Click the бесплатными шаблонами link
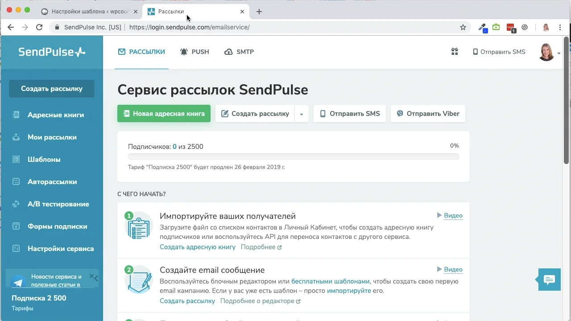The image size is (571, 321). pyautogui.click(x=331, y=281)
